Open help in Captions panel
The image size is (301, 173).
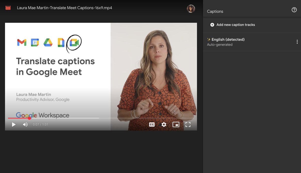(x=294, y=10)
